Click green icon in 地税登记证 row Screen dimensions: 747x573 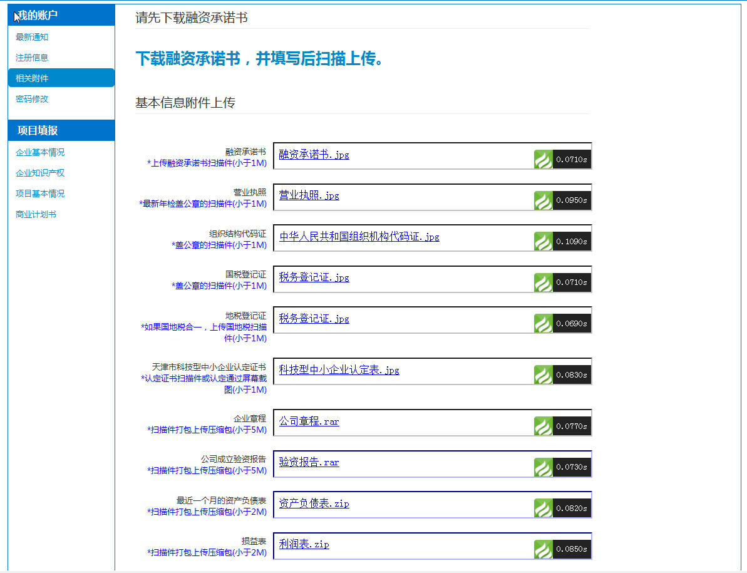pos(543,324)
